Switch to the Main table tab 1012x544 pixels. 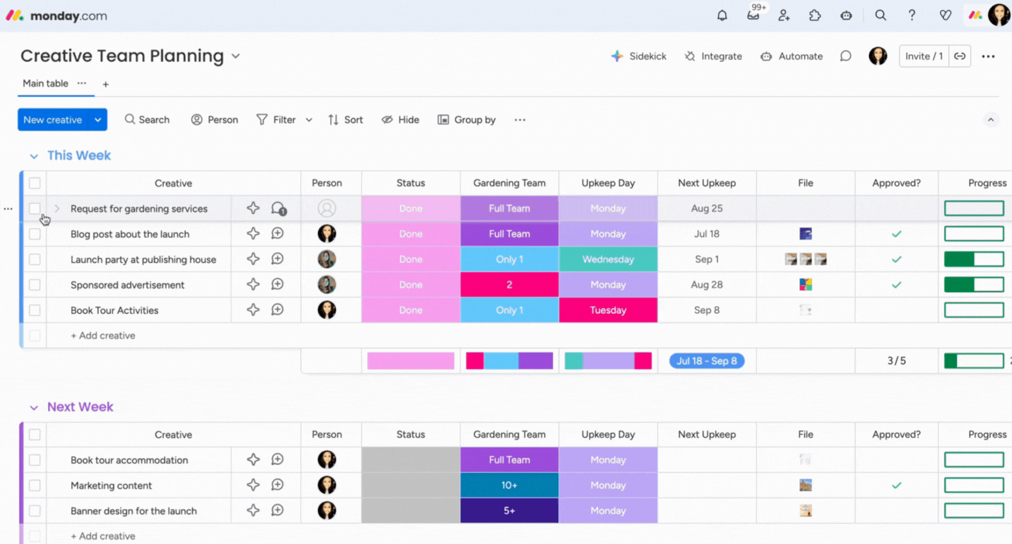[46, 84]
